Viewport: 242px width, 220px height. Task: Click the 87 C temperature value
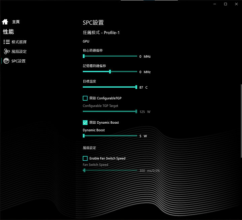(x=144, y=87)
